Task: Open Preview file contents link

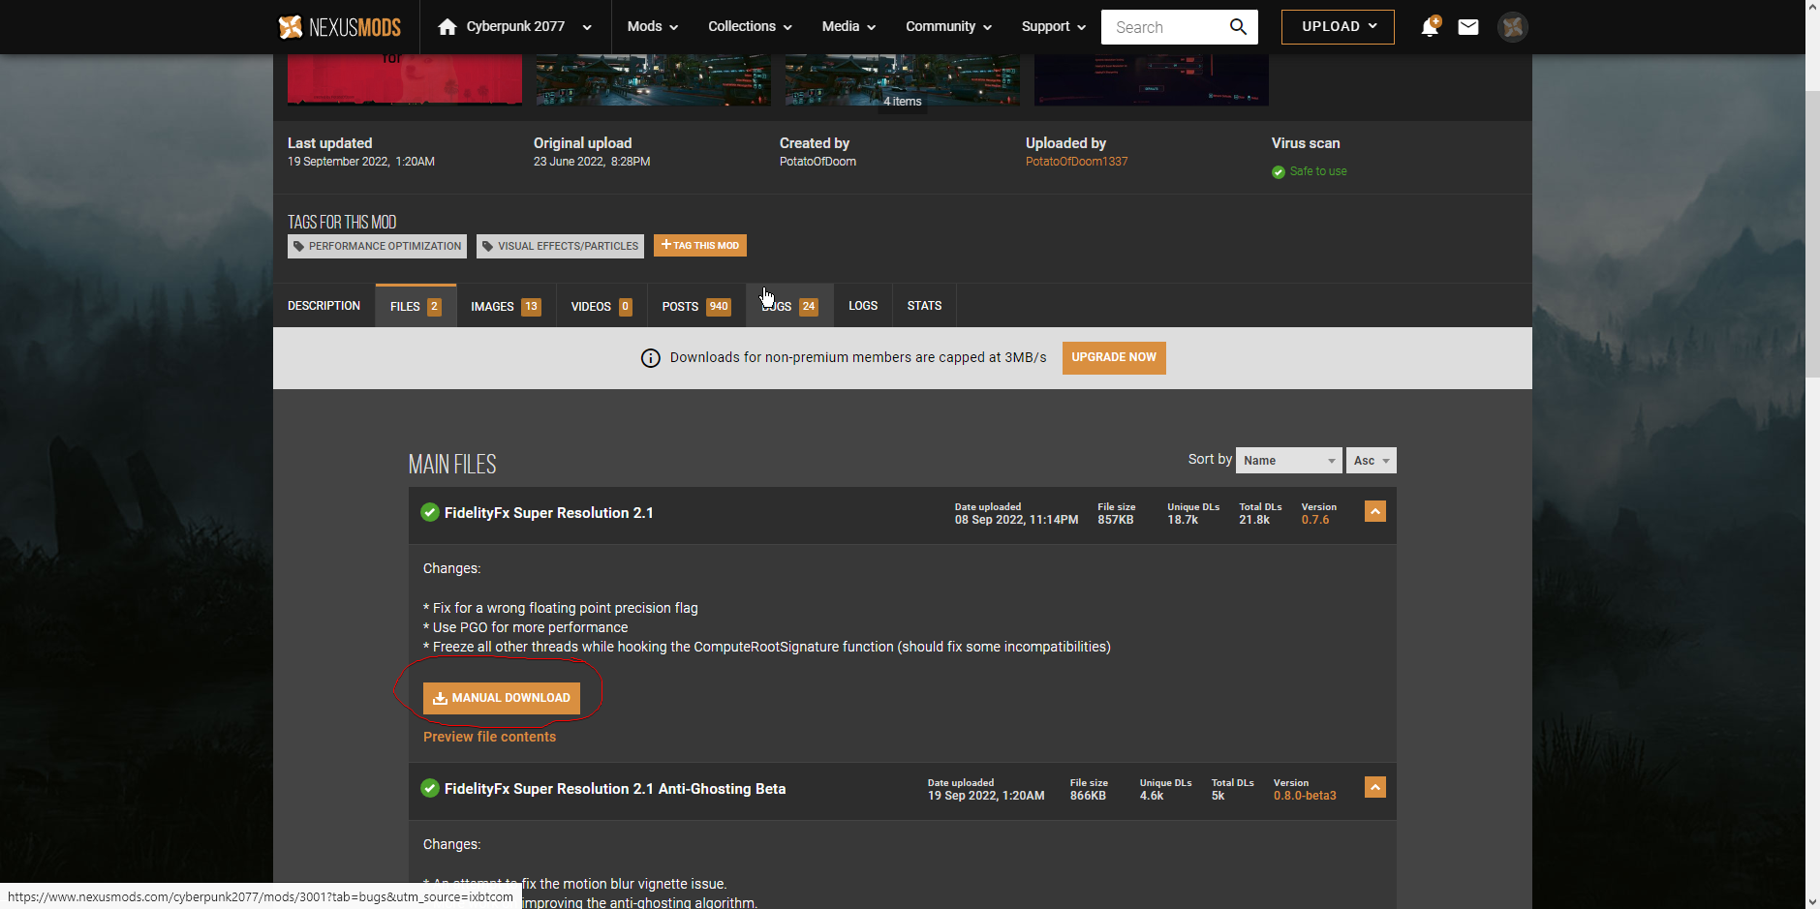Action: 489,737
